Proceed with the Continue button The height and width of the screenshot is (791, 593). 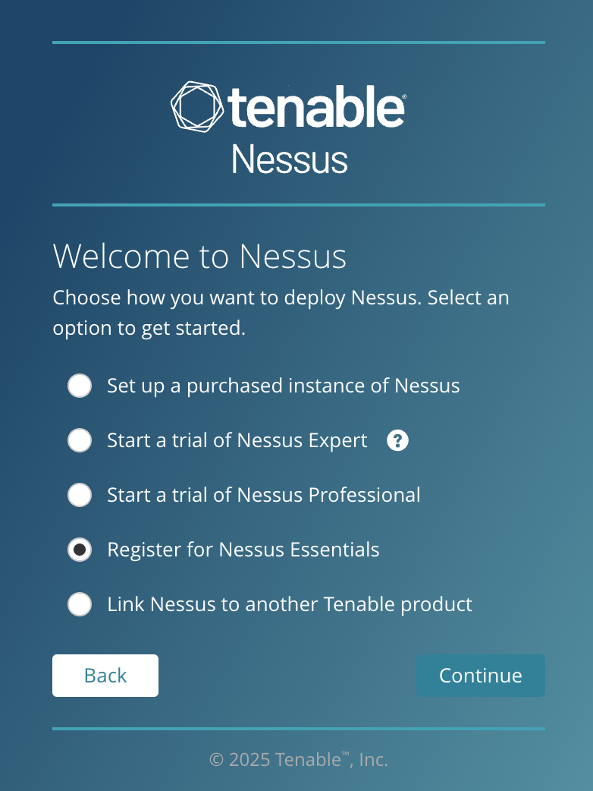[x=481, y=676]
